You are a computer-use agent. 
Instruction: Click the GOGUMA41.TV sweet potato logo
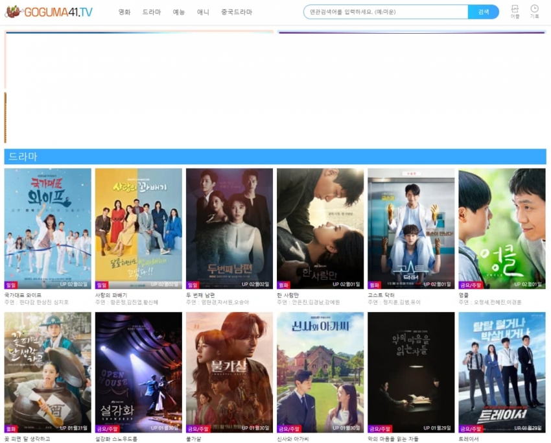click(49, 12)
